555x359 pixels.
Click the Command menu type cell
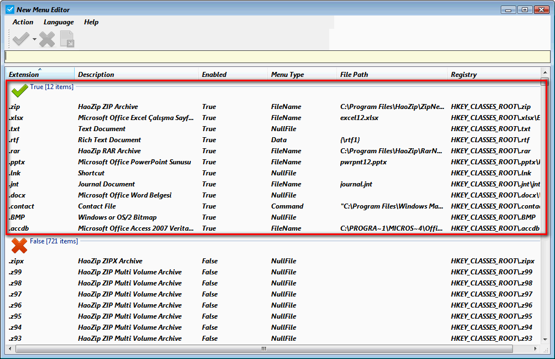[287, 206]
